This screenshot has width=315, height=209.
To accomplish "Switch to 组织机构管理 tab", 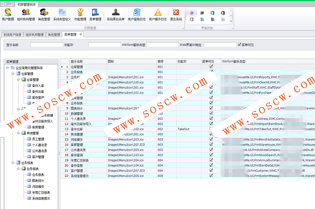I will 35,35.
